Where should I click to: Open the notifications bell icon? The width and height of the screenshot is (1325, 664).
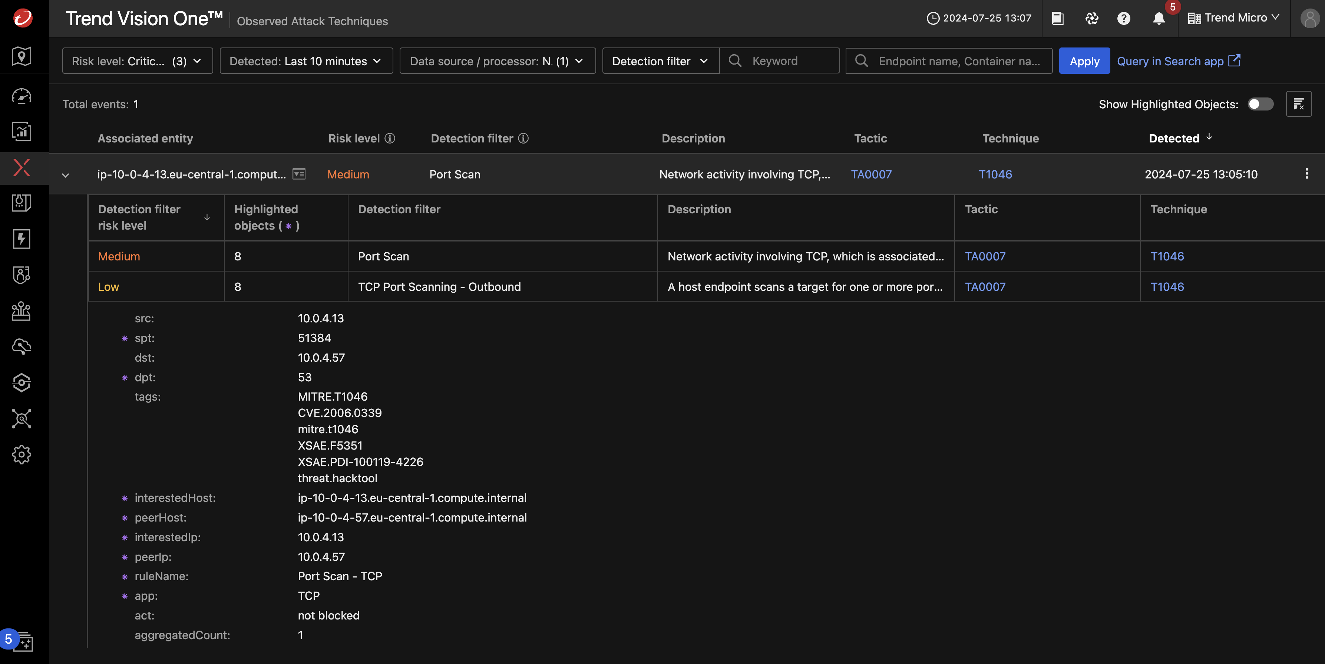click(x=1158, y=19)
